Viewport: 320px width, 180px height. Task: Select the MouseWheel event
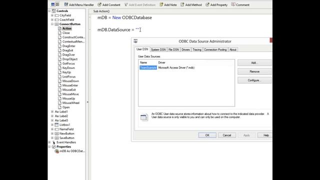tap(71, 103)
